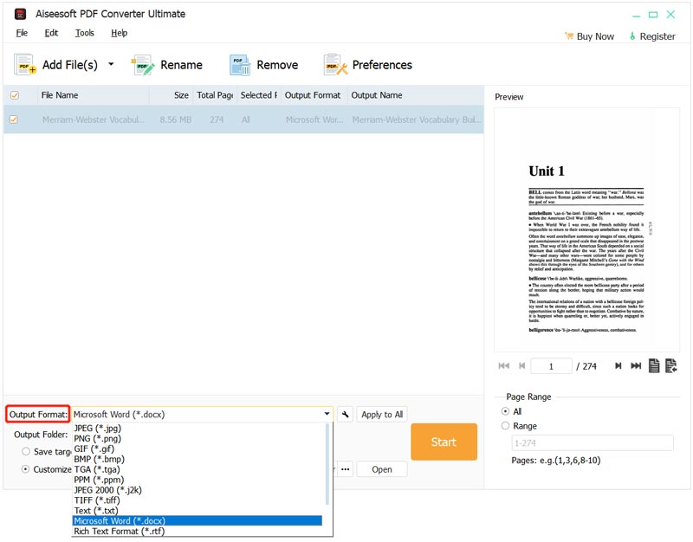Expand the Add File(s) dropdown arrow
Image resolution: width=693 pixels, height=542 pixels.
coord(111,65)
